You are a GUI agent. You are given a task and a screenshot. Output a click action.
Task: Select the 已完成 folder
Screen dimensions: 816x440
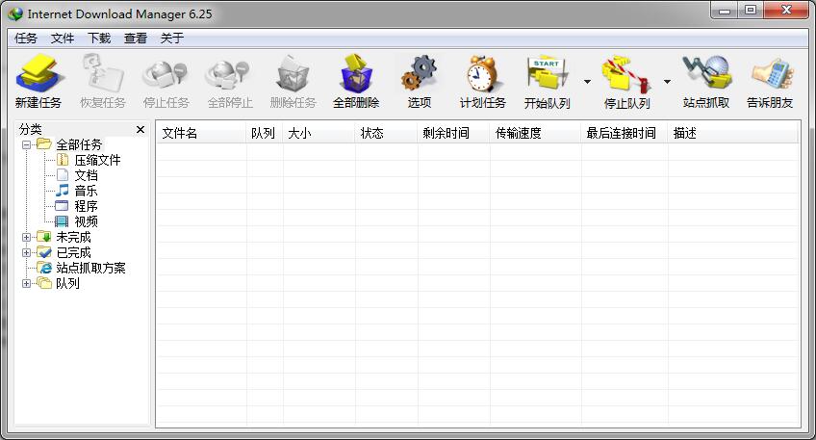[x=73, y=253]
